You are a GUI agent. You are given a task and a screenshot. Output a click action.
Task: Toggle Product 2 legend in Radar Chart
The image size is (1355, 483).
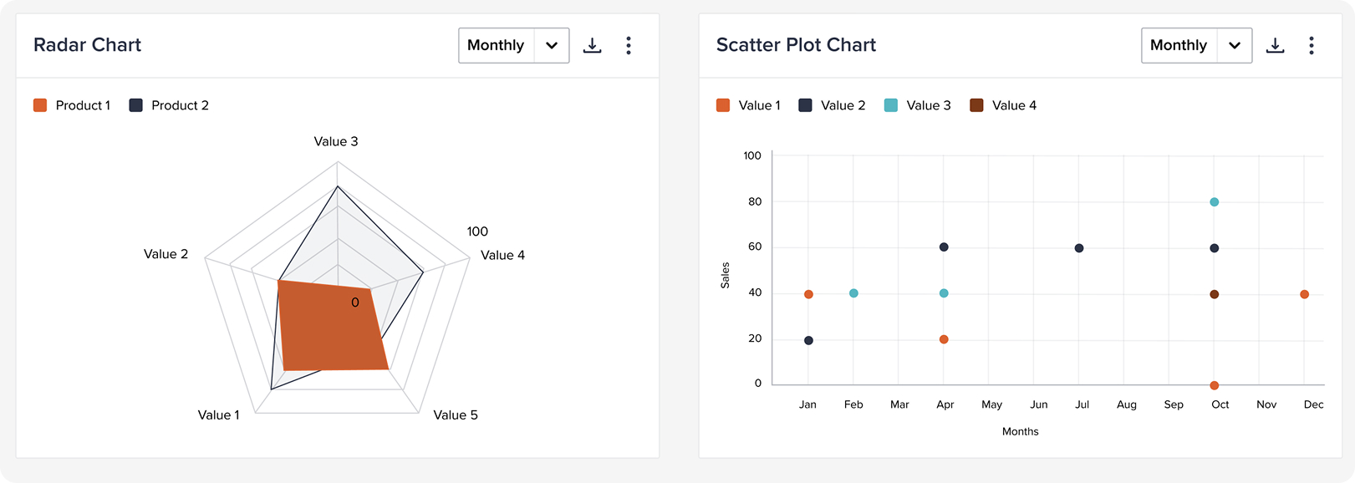[169, 105]
